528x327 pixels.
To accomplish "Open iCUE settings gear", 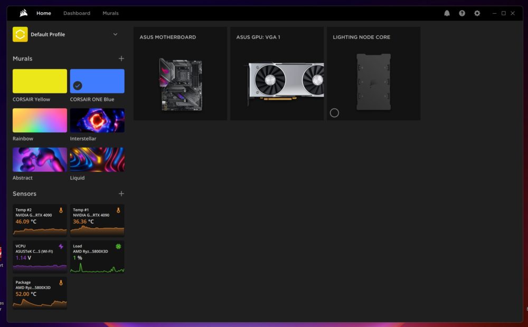I will click(x=477, y=13).
